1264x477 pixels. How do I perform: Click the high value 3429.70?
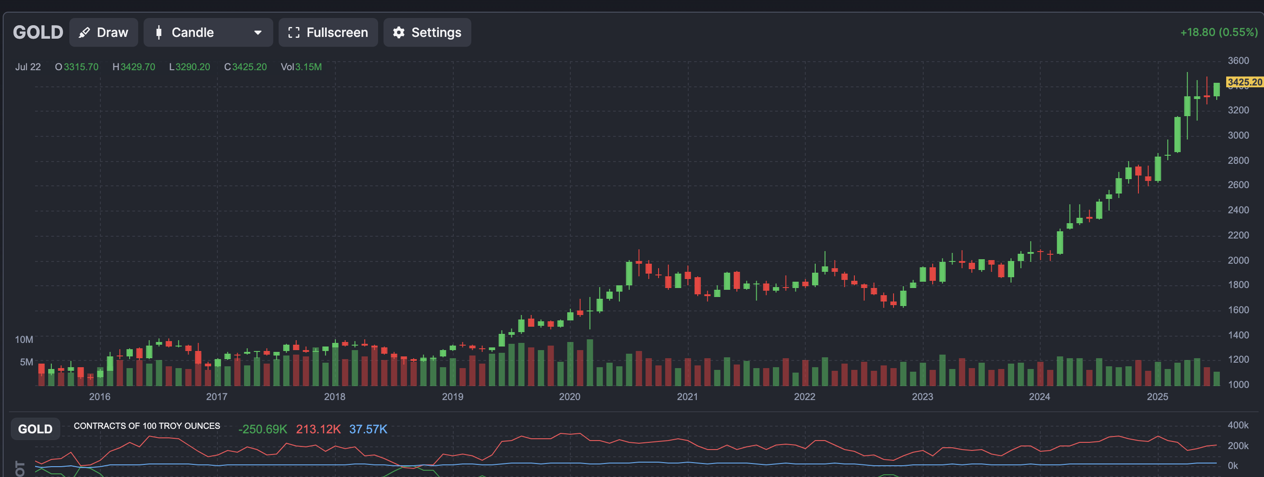pos(138,67)
